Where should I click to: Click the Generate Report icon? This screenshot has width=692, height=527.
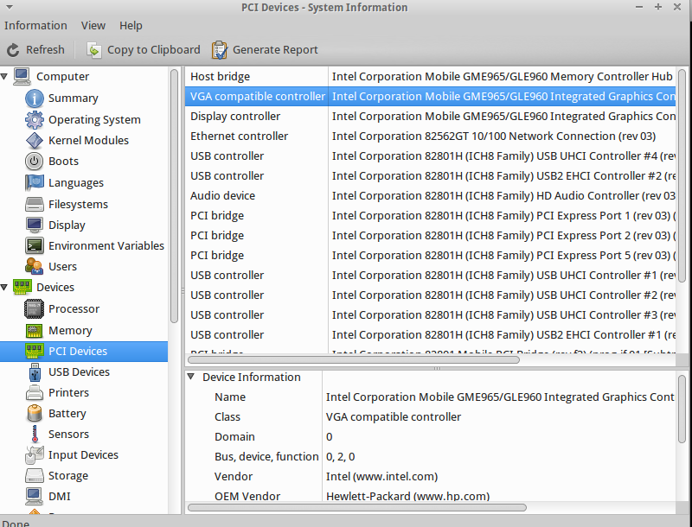coord(220,50)
